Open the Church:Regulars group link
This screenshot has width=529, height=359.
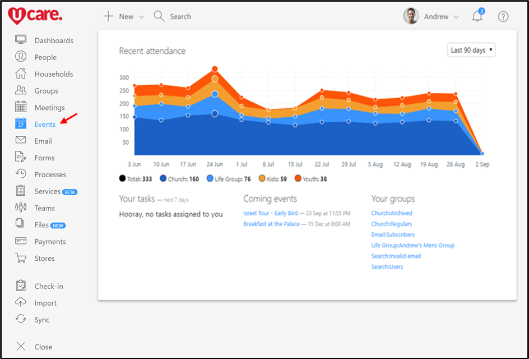pyautogui.click(x=391, y=224)
